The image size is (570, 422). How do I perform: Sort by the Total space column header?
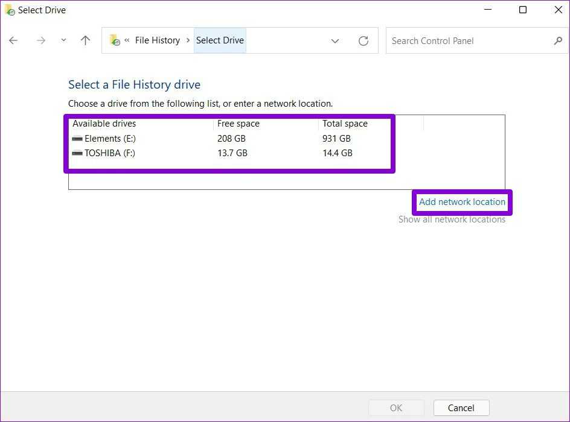(345, 124)
